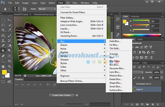Image resolution: width=165 pixels, height=107 pixels.
Task: Open the layer Opacity dropdown arrow
Action: [162, 72]
